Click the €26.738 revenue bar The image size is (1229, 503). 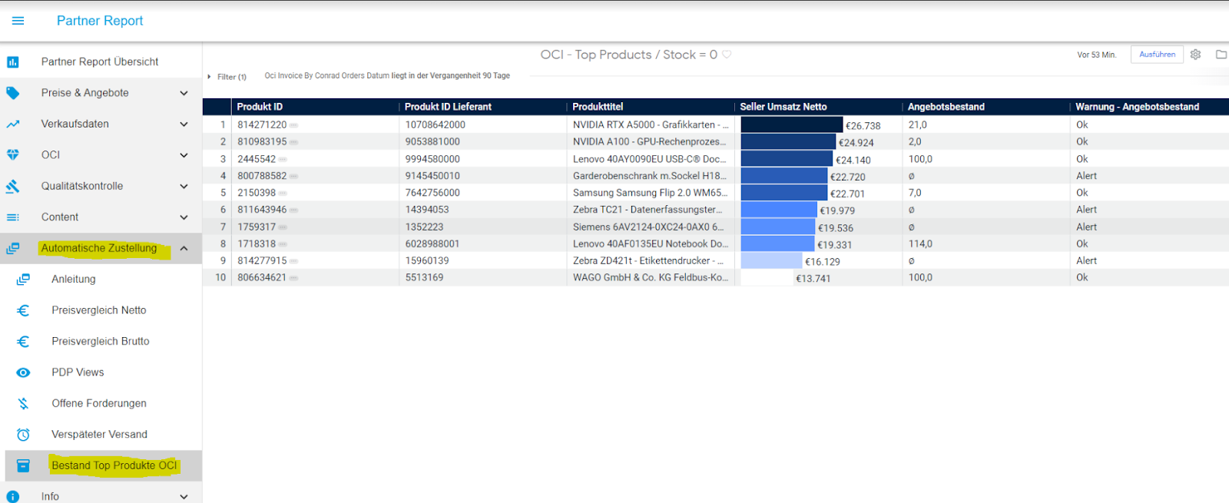[x=792, y=124]
